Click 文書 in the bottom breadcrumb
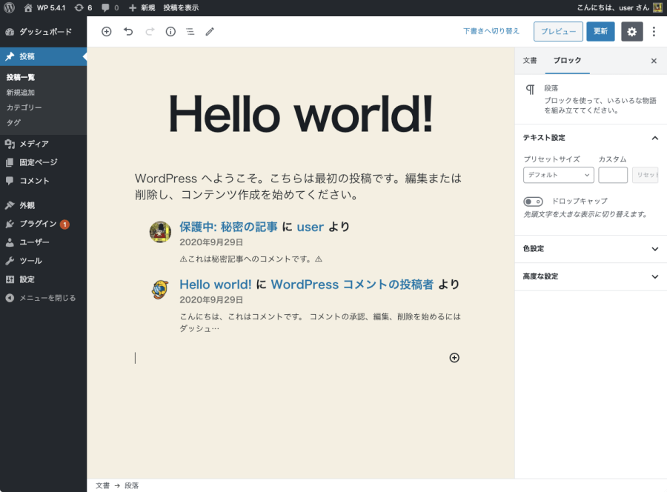The height and width of the screenshot is (492, 667). [x=102, y=485]
